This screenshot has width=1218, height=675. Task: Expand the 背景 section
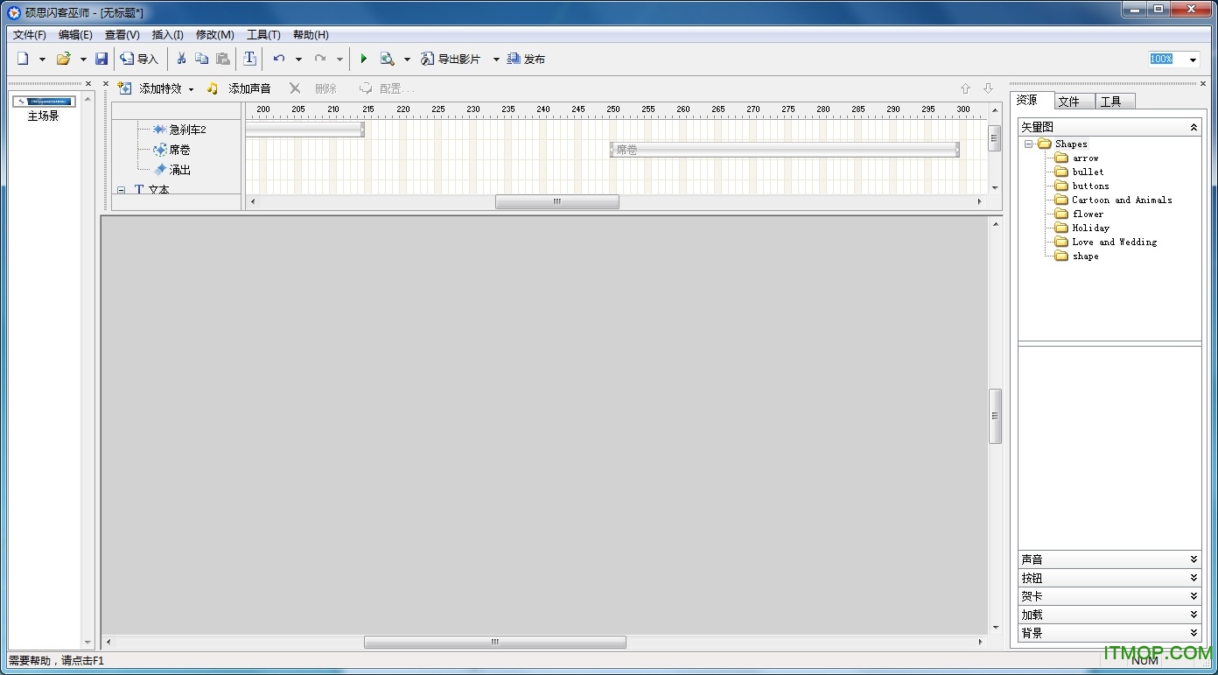point(1109,633)
